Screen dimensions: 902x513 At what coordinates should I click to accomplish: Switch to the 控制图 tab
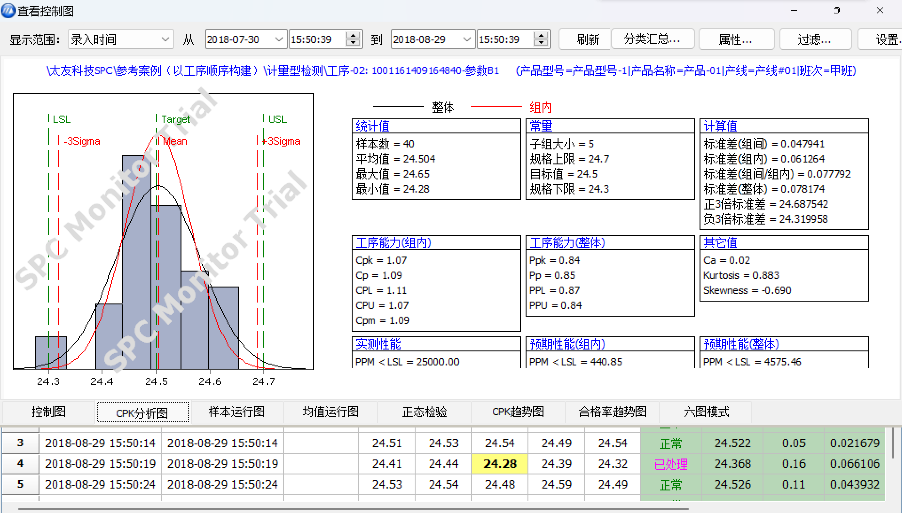[48, 412]
